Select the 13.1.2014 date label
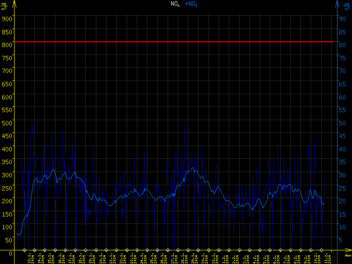The height and width of the screenshot is (264, 352). coord(30,258)
